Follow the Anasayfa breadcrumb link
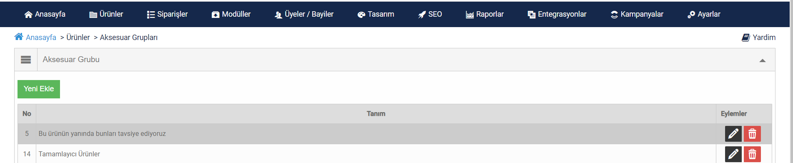793x163 pixels. tap(41, 38)
